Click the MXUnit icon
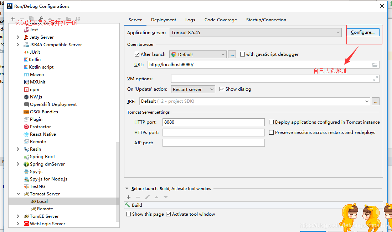The width and height of the screenshot is (392, 232). point(26,82)
